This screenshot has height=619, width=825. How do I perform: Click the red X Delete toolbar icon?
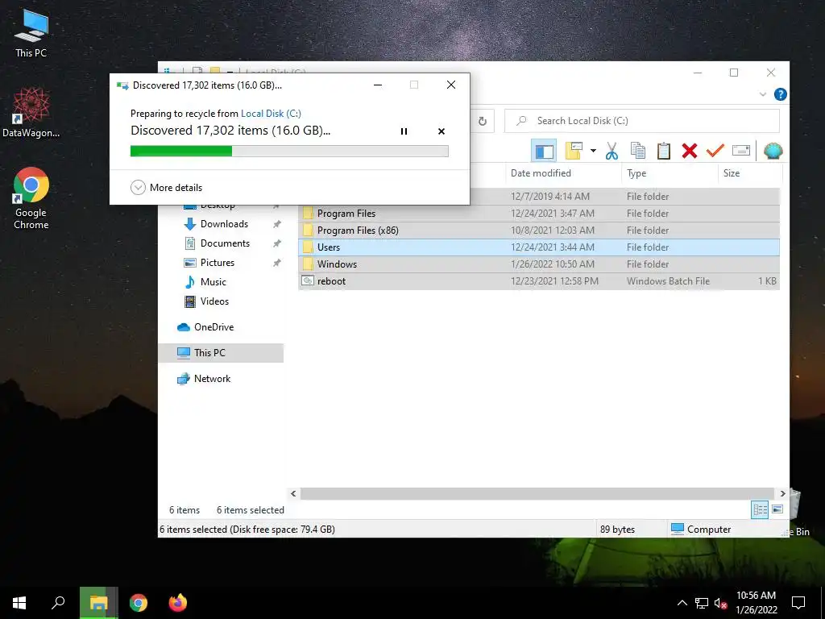click(690, 151)
